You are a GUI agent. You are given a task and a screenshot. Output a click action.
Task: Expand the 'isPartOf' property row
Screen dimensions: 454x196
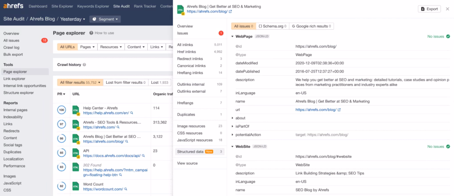(233, 126)
